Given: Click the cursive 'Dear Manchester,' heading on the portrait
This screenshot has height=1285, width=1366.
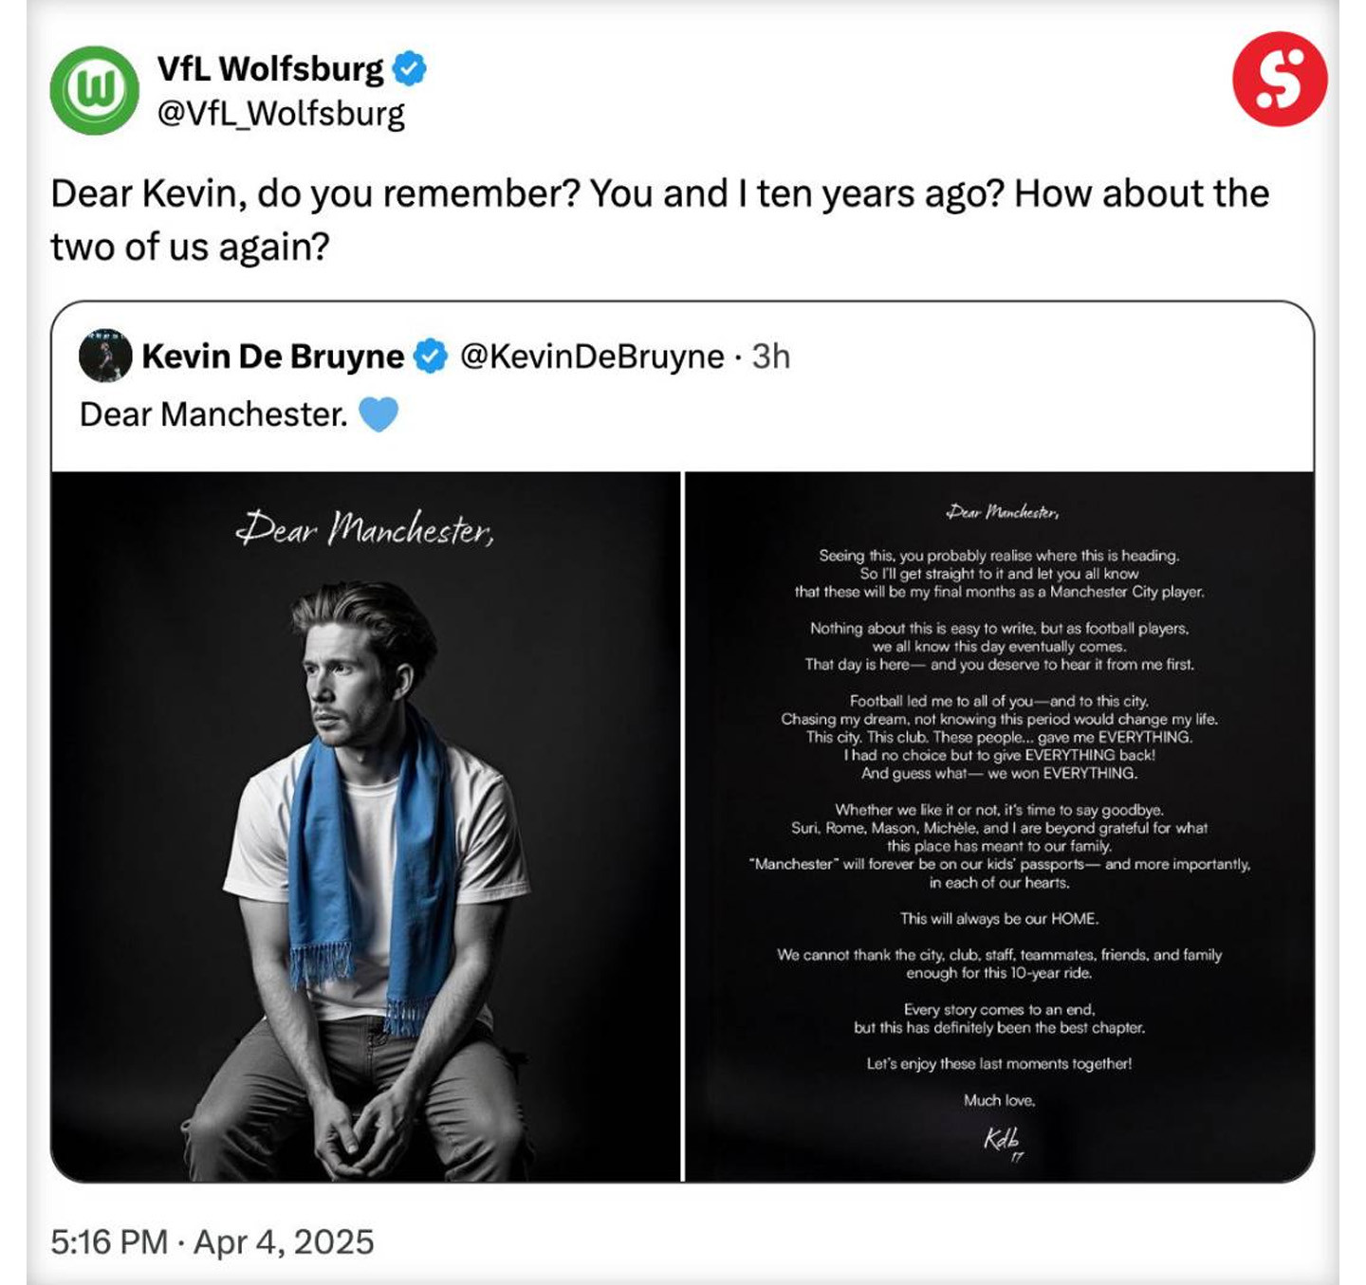Looking at the screenshot, I should pos(365,528).
